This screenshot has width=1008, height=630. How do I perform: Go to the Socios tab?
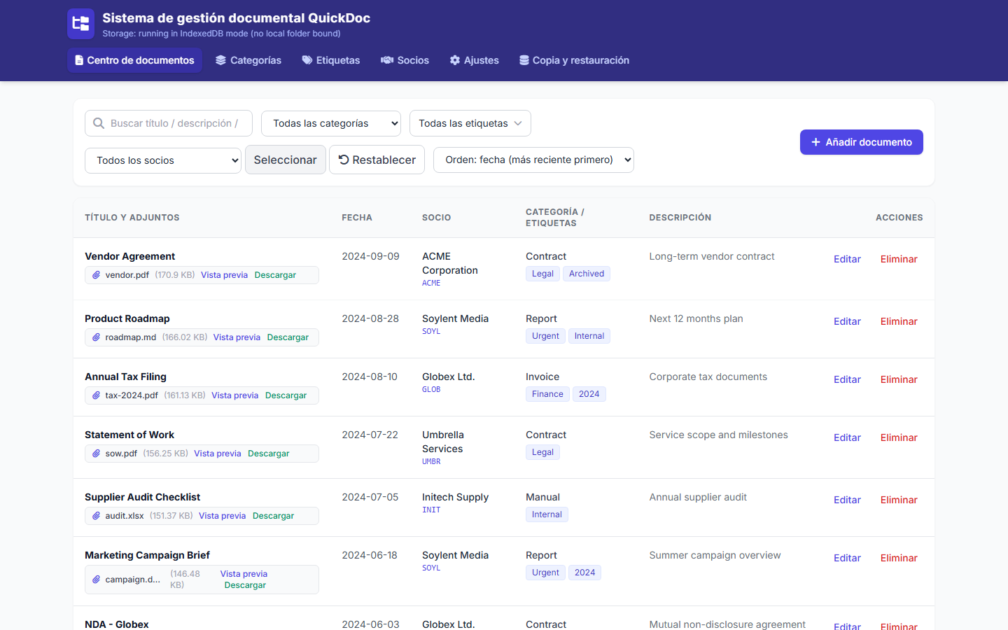tap(405, 60)
